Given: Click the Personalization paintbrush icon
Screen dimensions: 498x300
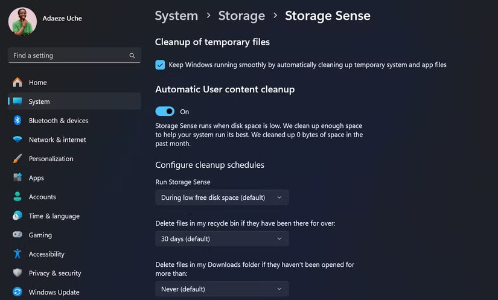Looking at the screenshot, I should coord(18,159).
